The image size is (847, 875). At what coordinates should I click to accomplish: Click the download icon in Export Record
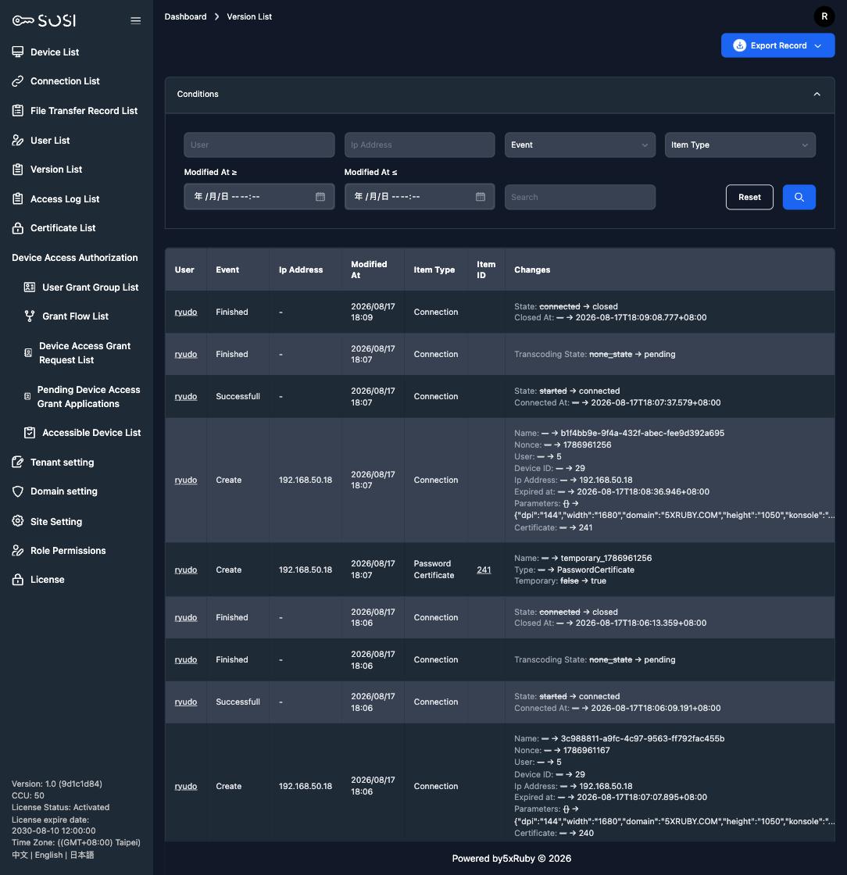point(739,45)
